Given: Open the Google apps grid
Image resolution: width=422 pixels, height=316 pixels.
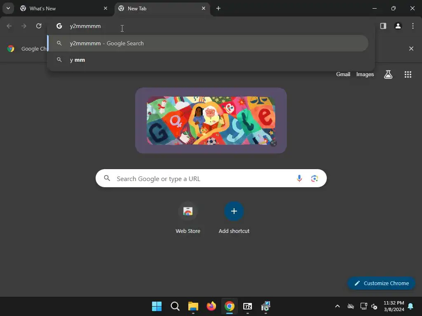Looking at the screenshot, I should pos(408,74).
